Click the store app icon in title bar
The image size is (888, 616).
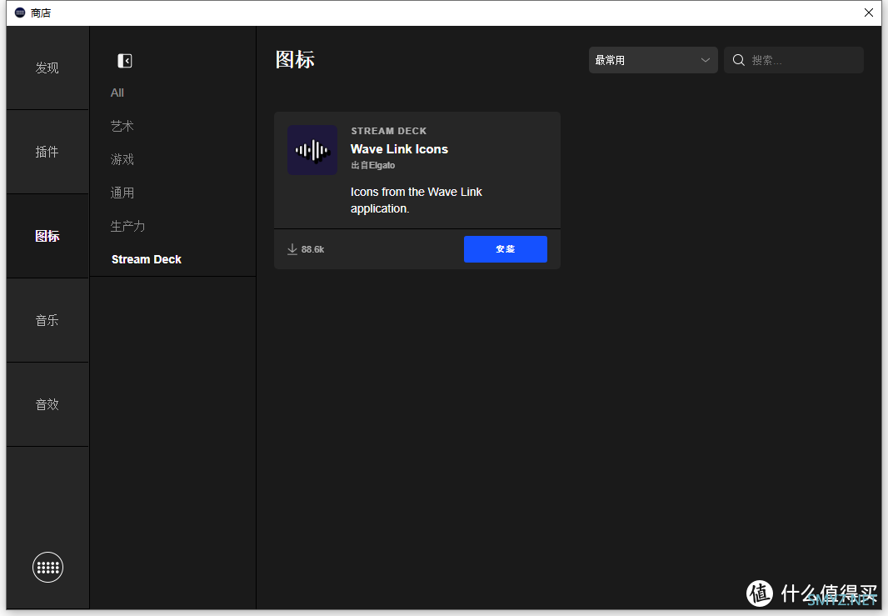20,13
